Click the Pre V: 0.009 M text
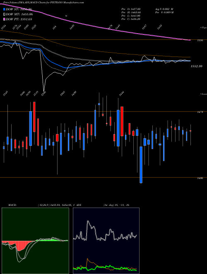Screen dimensions: 207x274 pyautogui.click(x=164, y=12)
